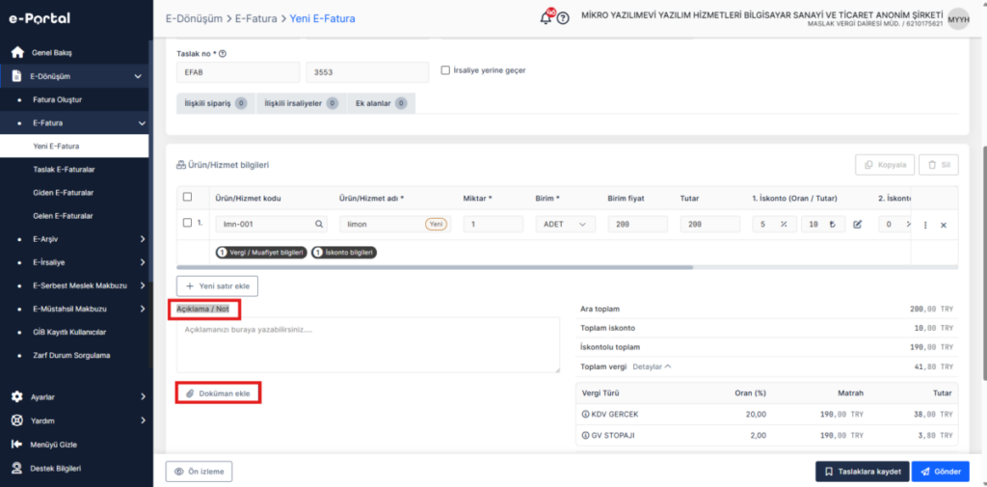The width and height of the screenshot is (987, 487).
Task: Click the E-Dönüşüm breadcrumb link
Action: click(194, 19)
